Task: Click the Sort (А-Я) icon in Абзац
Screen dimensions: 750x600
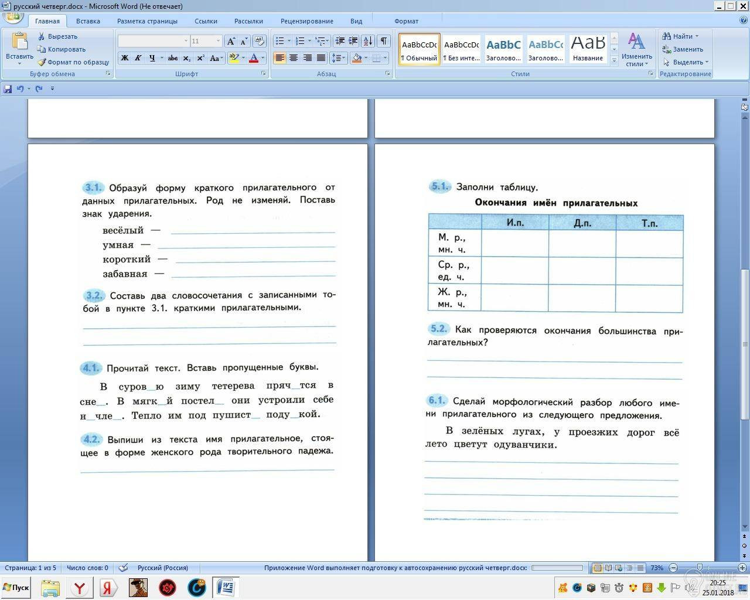Action: click(367, 41)
